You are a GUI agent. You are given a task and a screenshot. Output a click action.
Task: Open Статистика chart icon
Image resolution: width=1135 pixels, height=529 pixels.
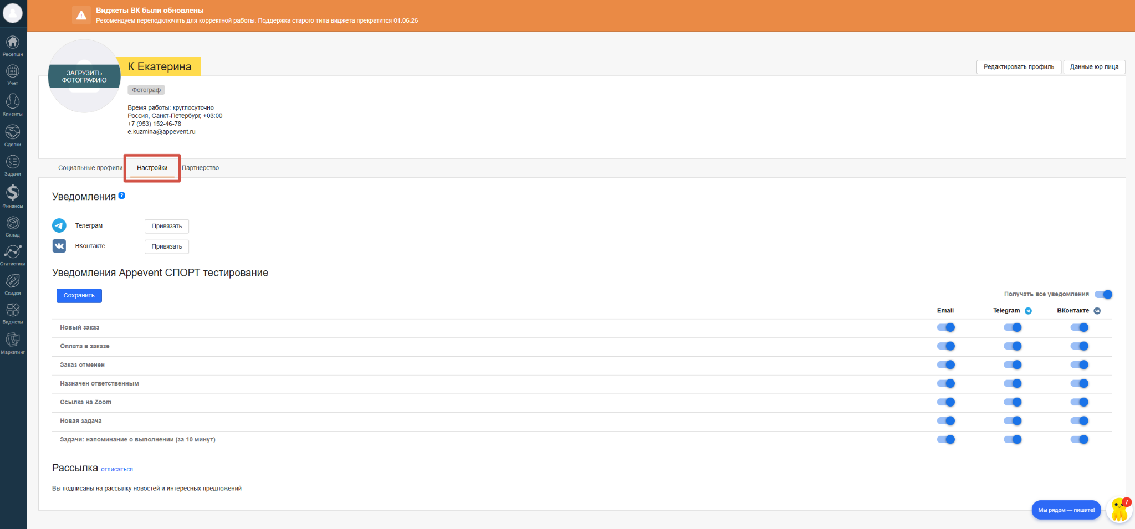coord(13,255)
